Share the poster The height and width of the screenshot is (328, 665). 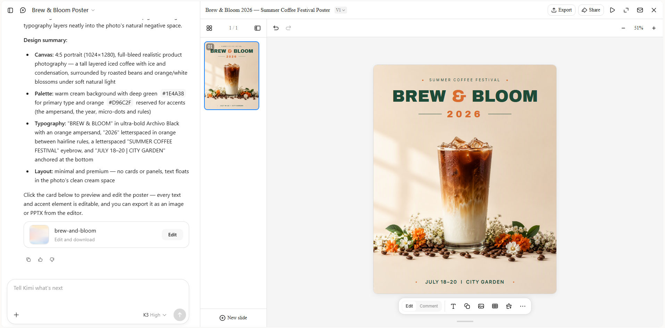pyautogui.click(x=591, y=10)
